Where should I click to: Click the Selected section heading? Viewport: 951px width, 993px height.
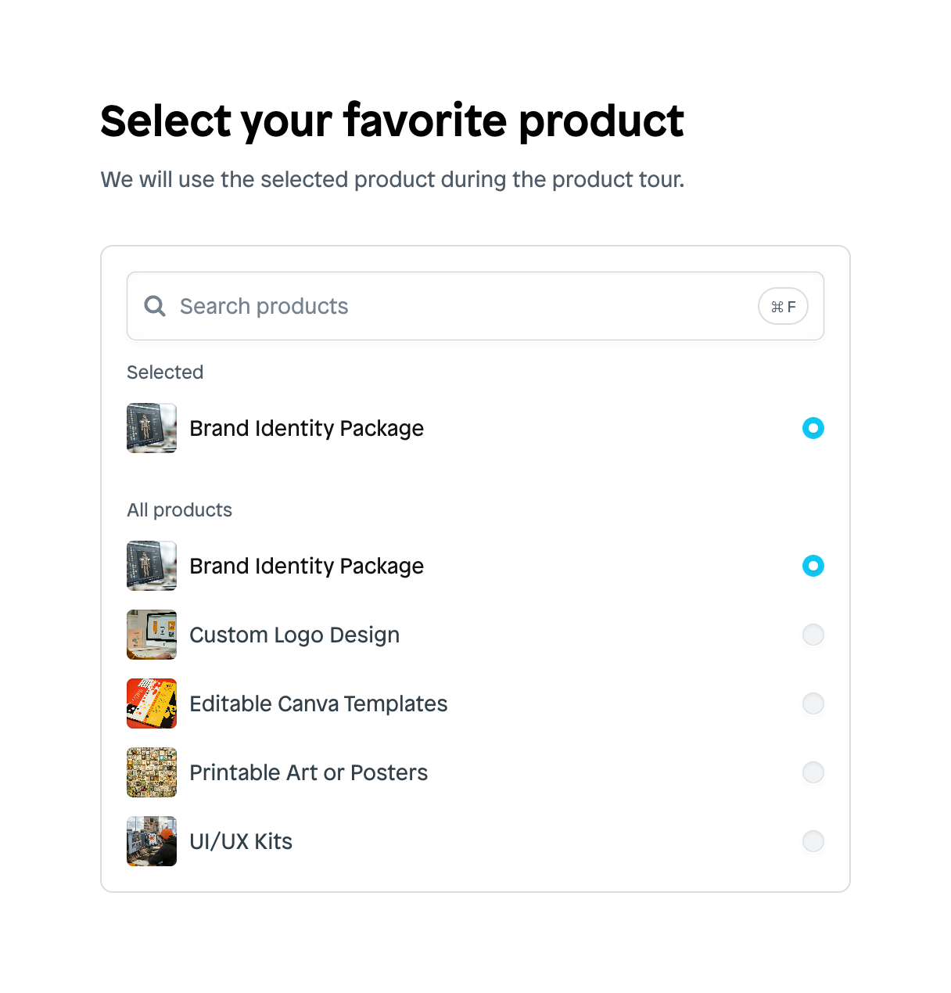[x=165, y=372]
